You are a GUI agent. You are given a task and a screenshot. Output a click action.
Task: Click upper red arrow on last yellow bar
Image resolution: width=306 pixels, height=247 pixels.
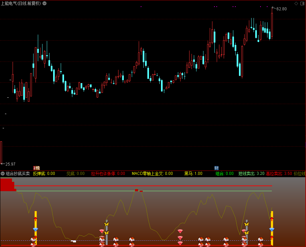(272, 219)
